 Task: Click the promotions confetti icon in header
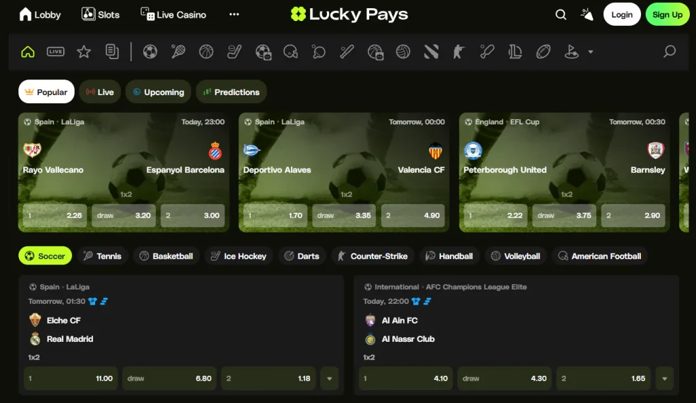tap(587, 15)
